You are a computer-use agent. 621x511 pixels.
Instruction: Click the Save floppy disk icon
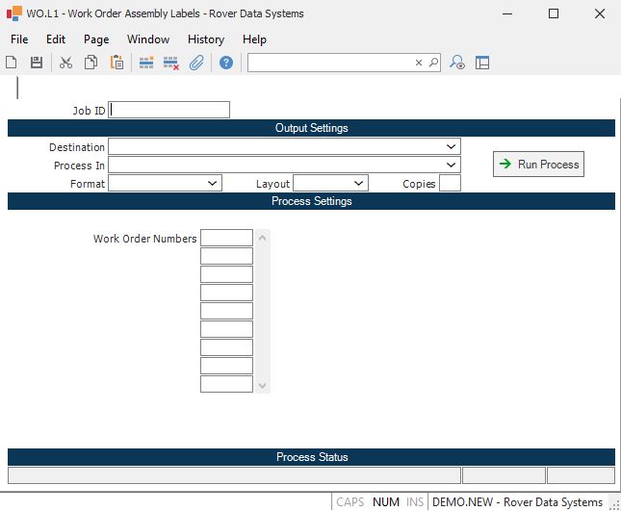(x=37, y=63)
